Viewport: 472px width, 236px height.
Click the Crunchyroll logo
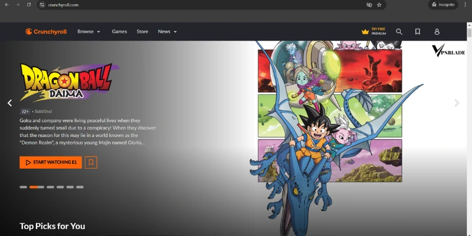coord(46,32)
